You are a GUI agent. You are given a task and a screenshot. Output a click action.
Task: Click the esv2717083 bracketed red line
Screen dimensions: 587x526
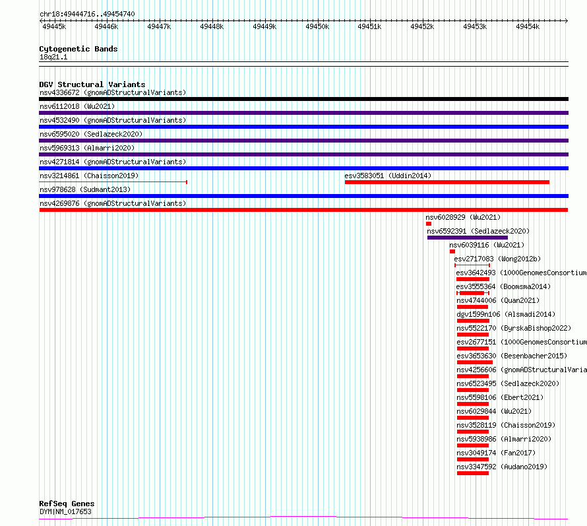point(472,265)
